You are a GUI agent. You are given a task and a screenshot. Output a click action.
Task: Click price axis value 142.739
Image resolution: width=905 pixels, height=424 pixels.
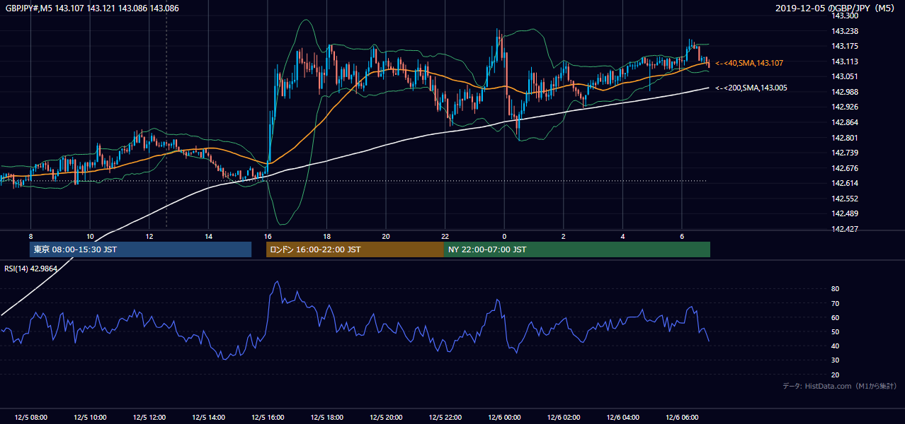pos(845,153)
